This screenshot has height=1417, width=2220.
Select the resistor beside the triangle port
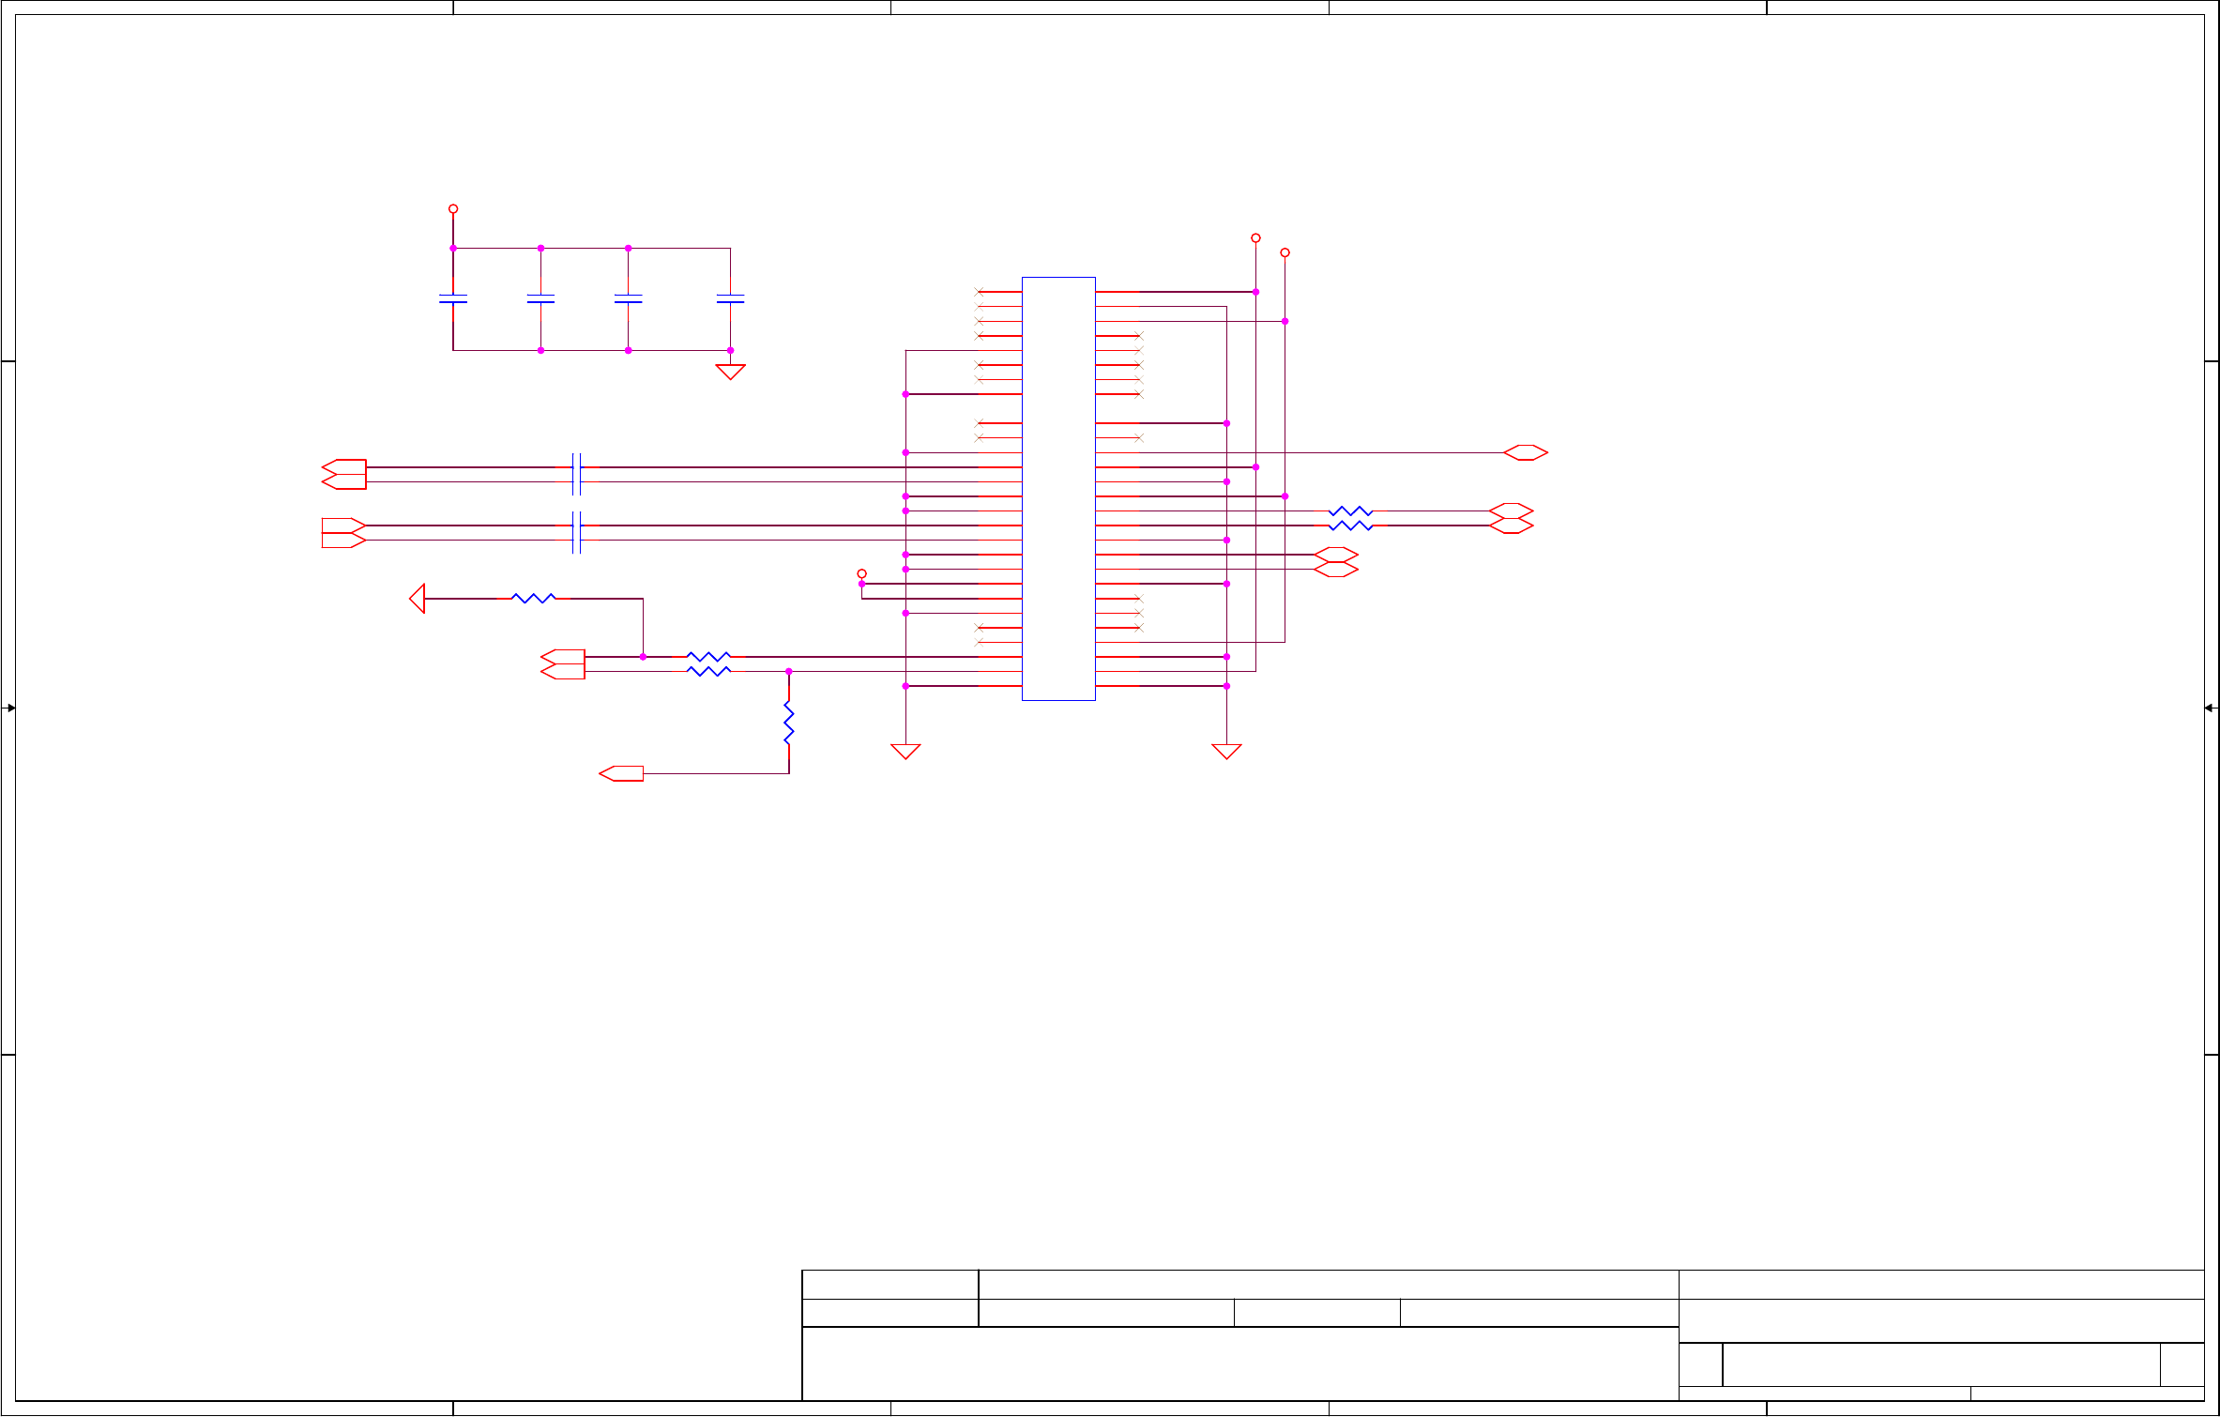533,598
